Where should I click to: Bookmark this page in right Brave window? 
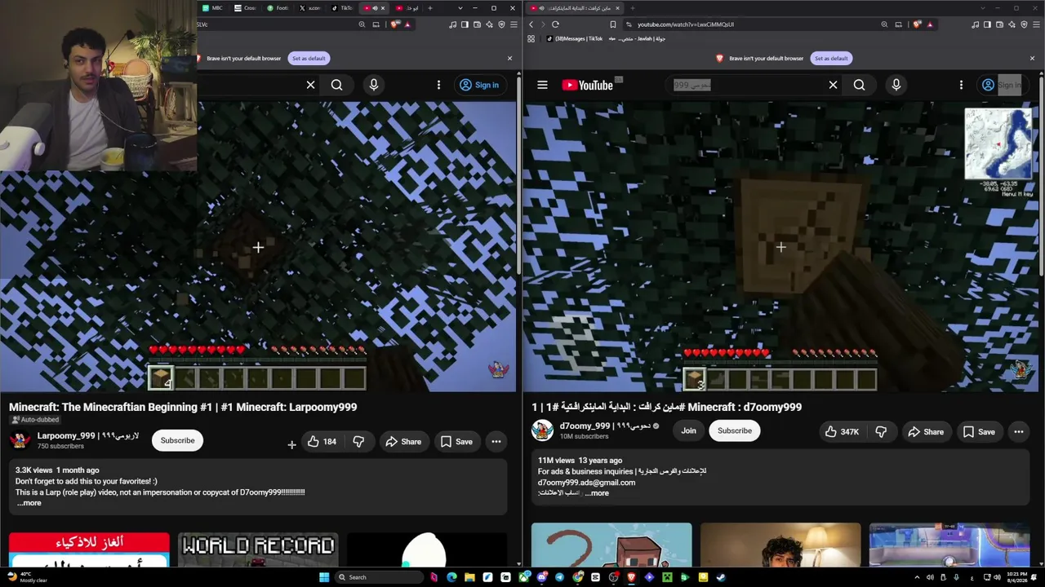click(x=613, y=24)
